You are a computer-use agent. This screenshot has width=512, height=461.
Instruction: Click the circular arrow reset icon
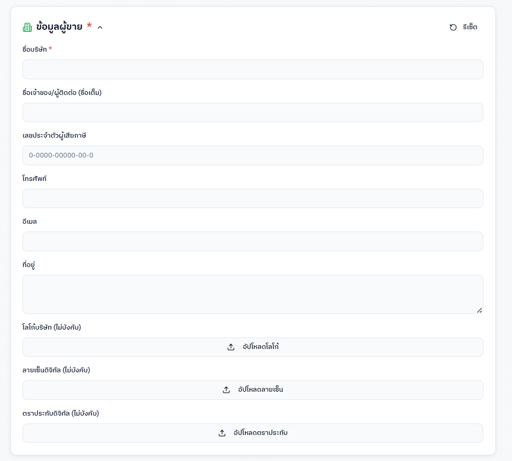453,27
